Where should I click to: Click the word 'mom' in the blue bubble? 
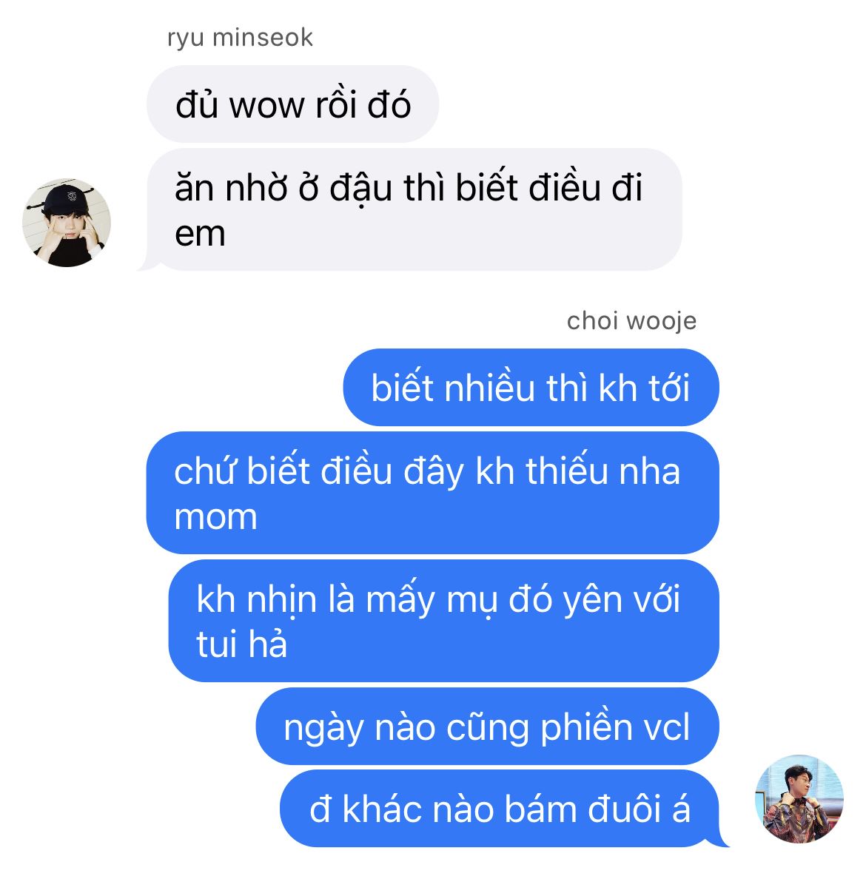[216, 517]
